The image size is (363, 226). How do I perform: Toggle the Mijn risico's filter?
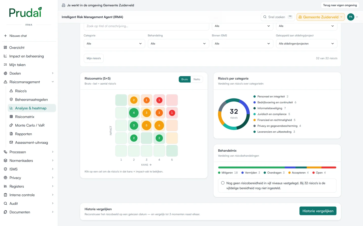[94, 58]
